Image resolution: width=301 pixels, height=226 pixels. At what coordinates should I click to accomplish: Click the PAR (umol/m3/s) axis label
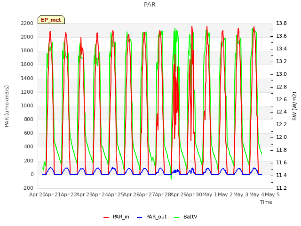[7, 106]
